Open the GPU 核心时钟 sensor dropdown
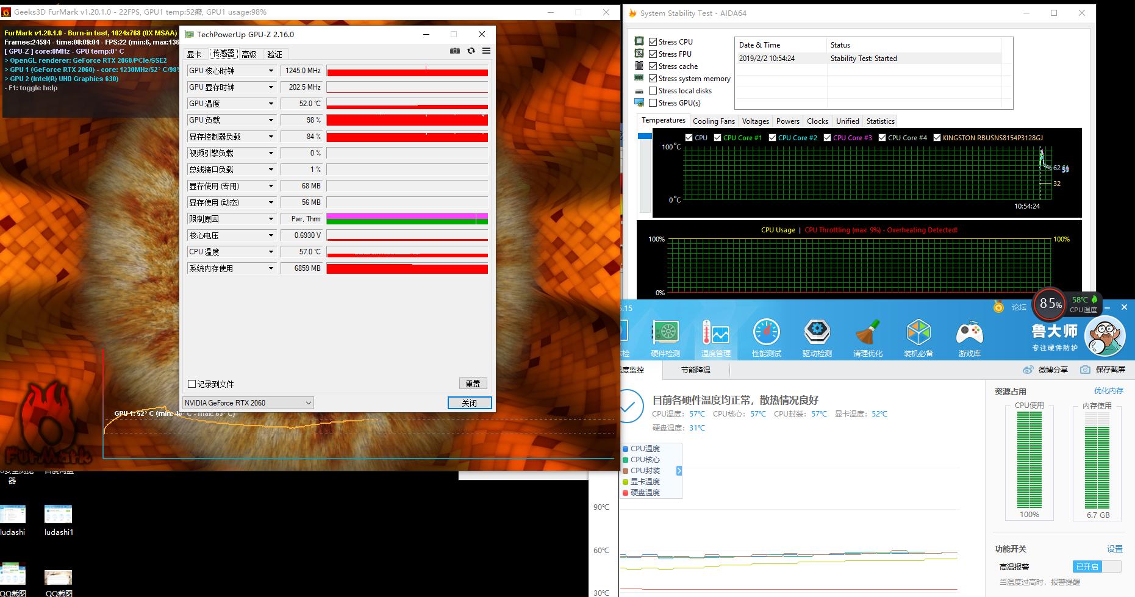Viewport: 1135px width, 597px height. pyautogui.click(x=272, y=70)
